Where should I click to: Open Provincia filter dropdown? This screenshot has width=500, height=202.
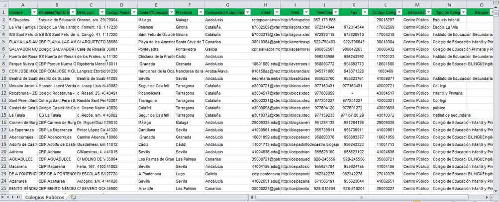[x=200, y=12]
